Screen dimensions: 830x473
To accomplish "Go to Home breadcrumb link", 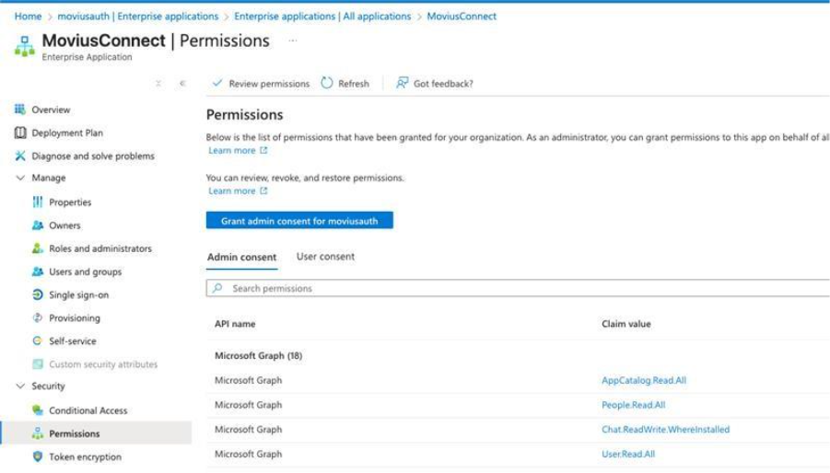I will [28, 16].
